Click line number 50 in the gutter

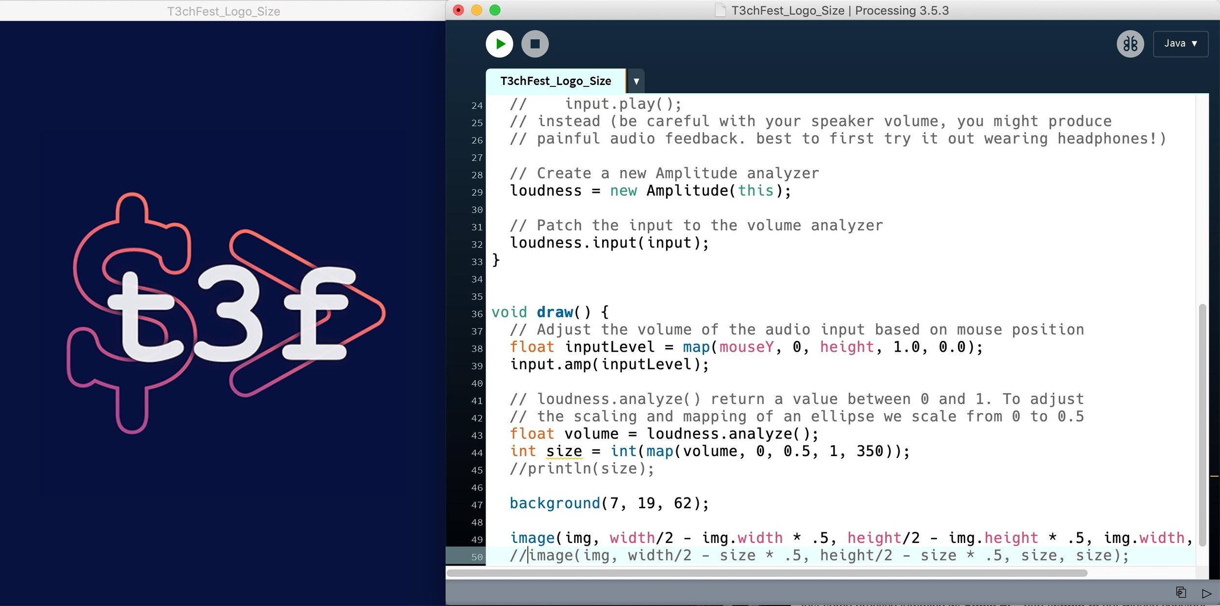[x=477, y=557]
